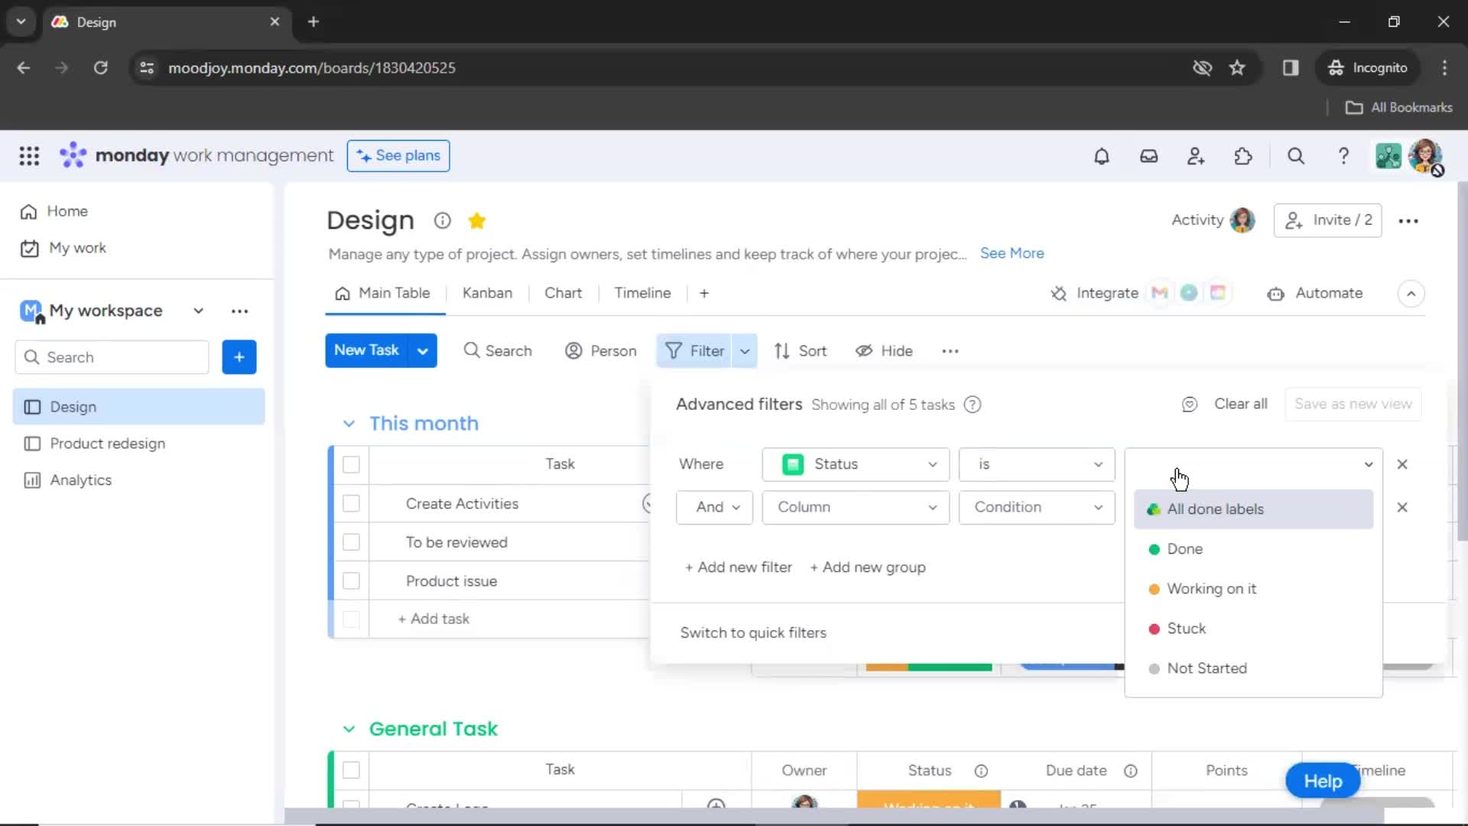Open the 'is' condition dropdown
The height and width of the screenshot is (826, 1468).
tap(1037, 464)
